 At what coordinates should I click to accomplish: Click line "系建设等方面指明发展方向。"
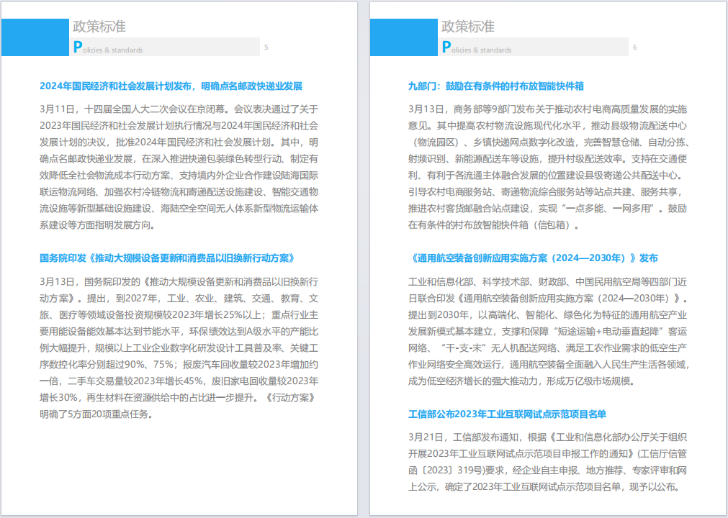point(97,225)
